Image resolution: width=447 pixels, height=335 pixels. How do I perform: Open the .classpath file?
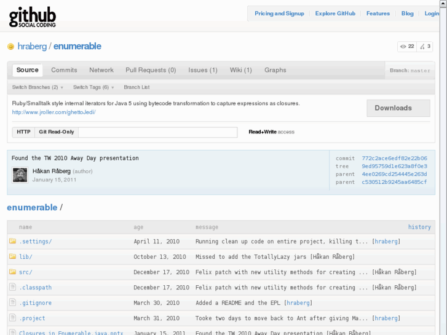pyautogui.click(x=35, y=288)
